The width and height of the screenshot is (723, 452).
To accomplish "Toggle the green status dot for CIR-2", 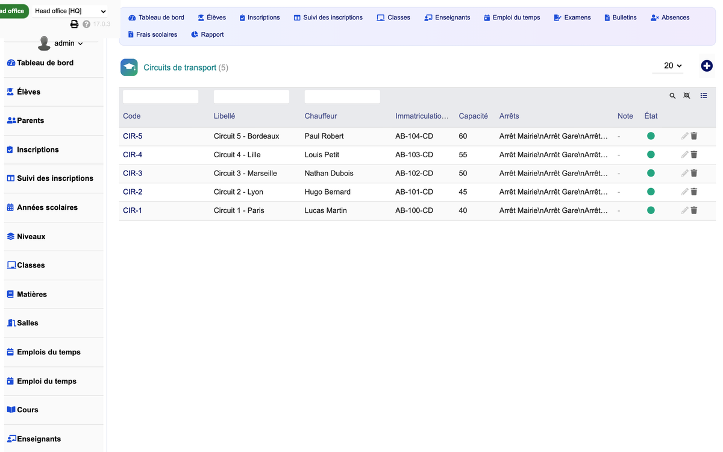I will pyautogui.click(x=651, y=192).
